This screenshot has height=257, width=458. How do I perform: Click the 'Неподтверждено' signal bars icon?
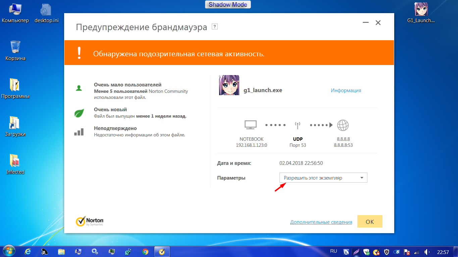coord(79,132)
